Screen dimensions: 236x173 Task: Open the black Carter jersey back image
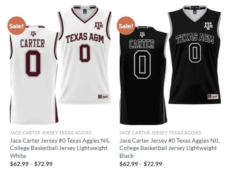point(143,75)
